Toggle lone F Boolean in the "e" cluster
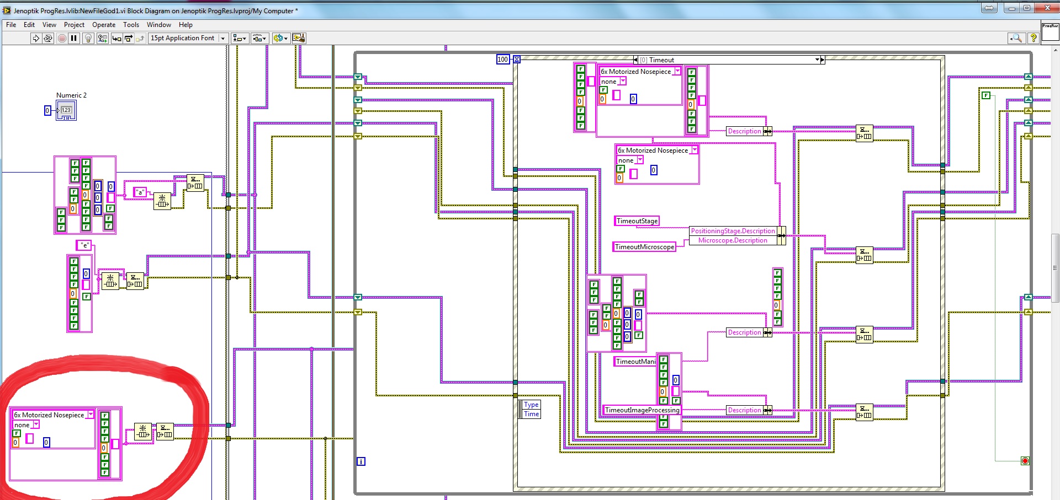 tap(87, 297)
